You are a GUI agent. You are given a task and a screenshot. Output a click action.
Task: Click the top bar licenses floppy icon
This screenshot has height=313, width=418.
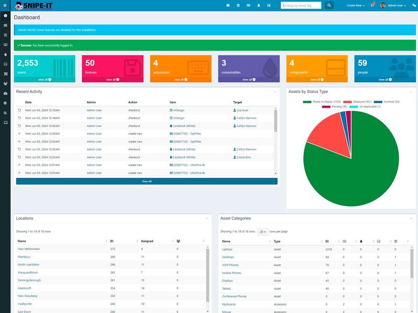tap(238, 5)
